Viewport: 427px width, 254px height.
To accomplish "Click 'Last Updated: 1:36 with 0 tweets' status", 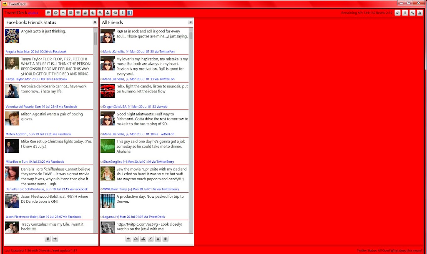I will 41,251.
